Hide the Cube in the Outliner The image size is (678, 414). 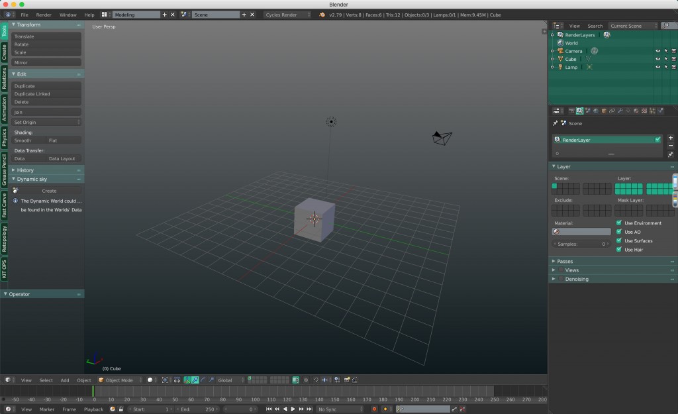pos(657,58)
